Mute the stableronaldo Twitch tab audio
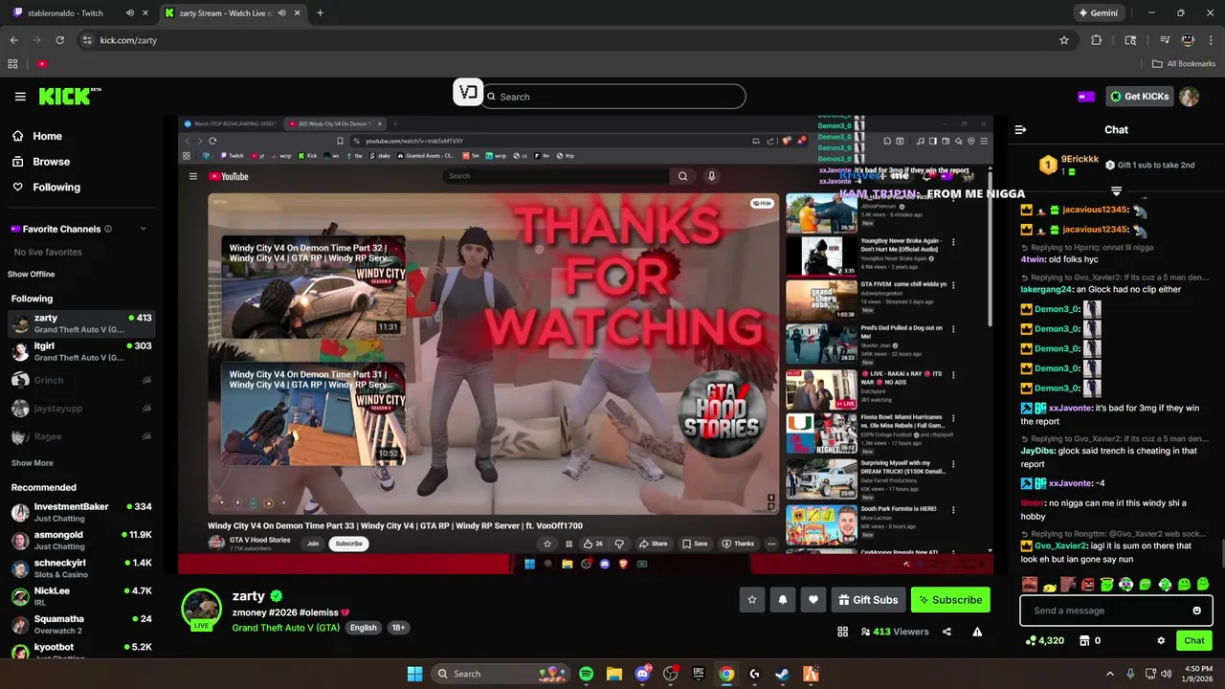The image size is (1225, 689). pyautogui.click(x=129, y=12)
